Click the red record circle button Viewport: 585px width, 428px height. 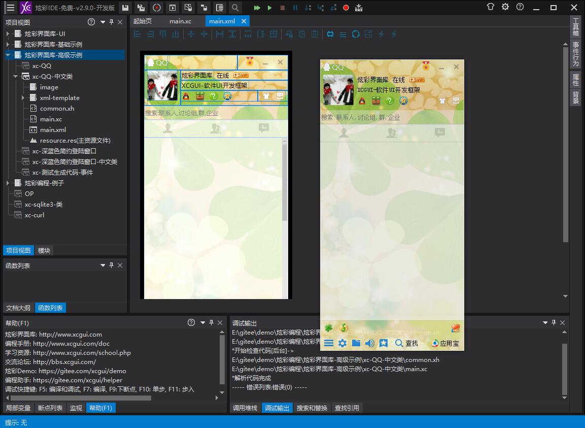point(346,8)
